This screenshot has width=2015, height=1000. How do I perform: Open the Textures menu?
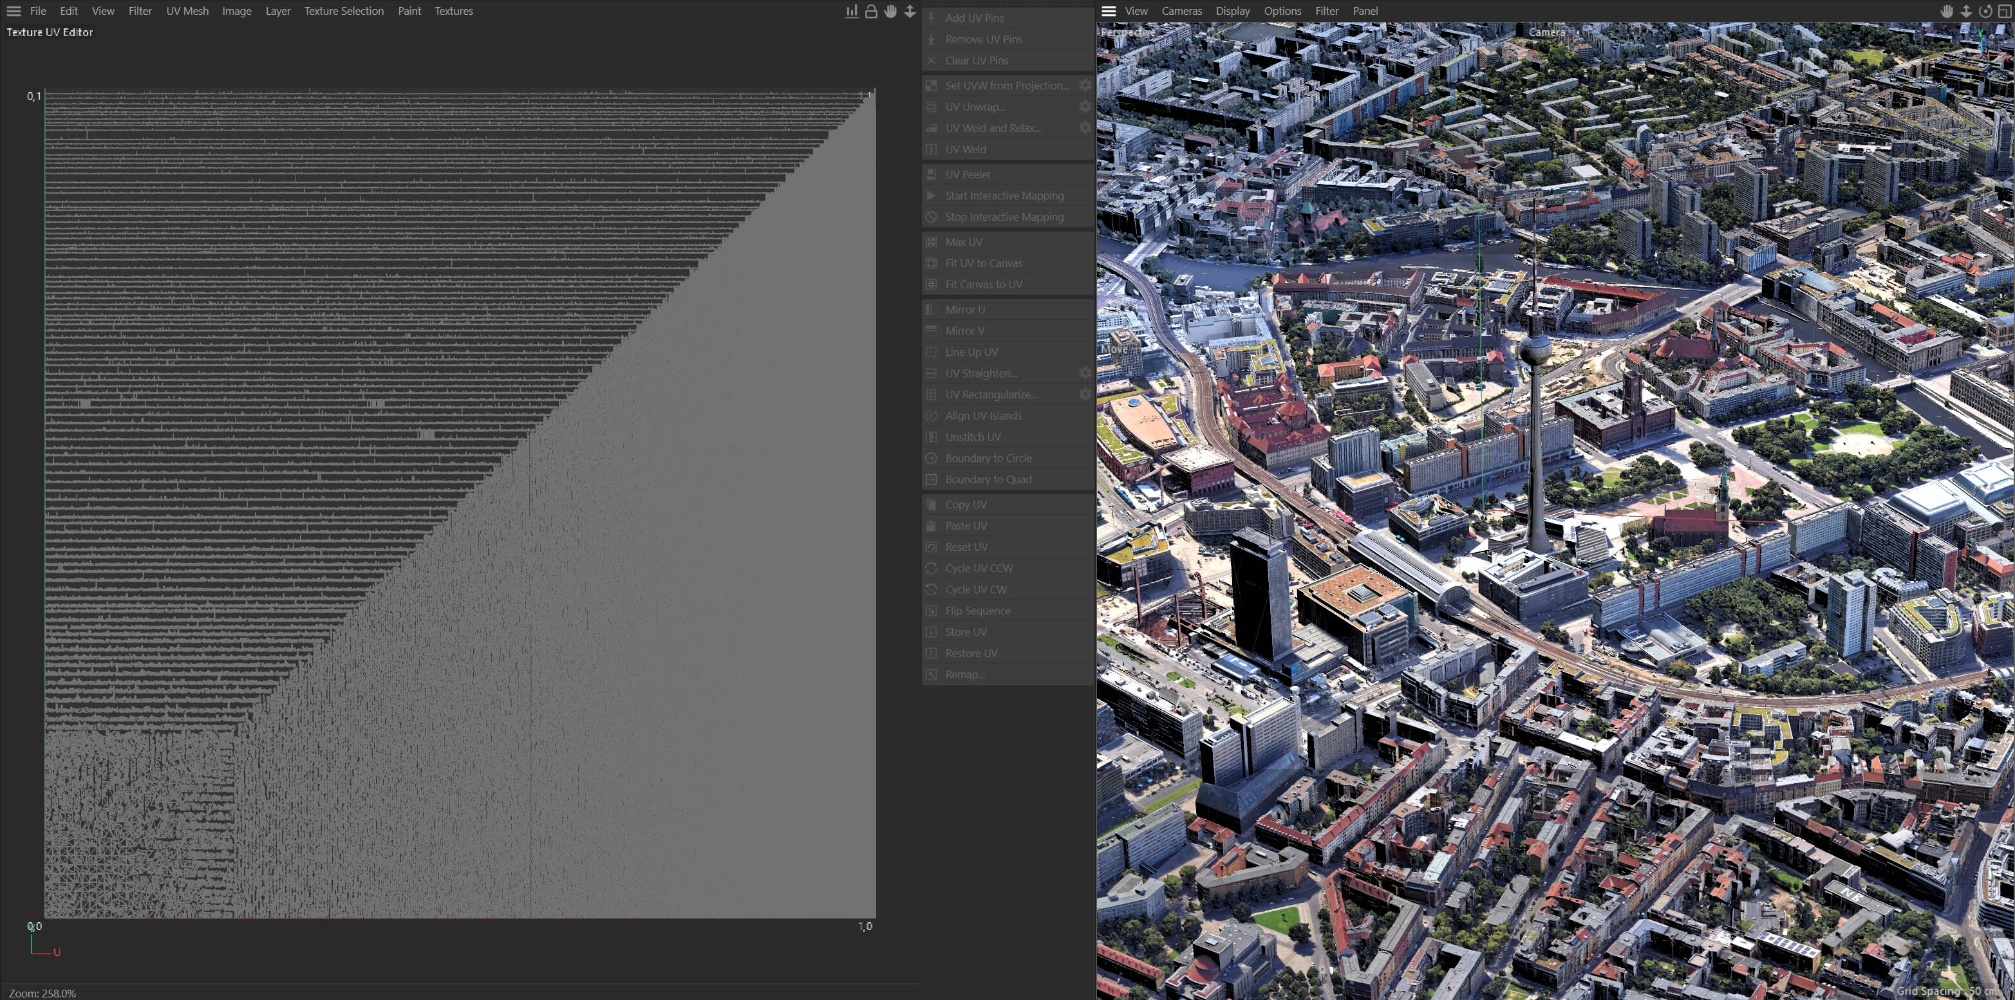click(x=454, y=11)
